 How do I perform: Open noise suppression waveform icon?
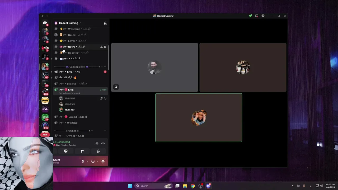tap(97, 144)
